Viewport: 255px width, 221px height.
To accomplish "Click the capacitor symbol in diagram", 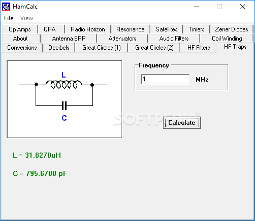I will 64,106.
